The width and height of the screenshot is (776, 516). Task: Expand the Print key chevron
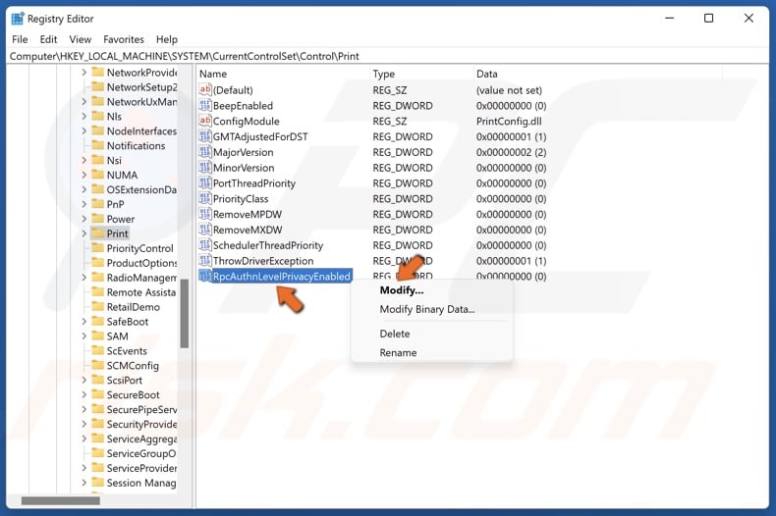[83, 233]
